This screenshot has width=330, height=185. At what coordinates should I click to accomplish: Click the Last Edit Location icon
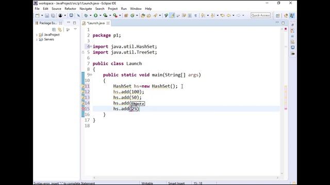222,15
